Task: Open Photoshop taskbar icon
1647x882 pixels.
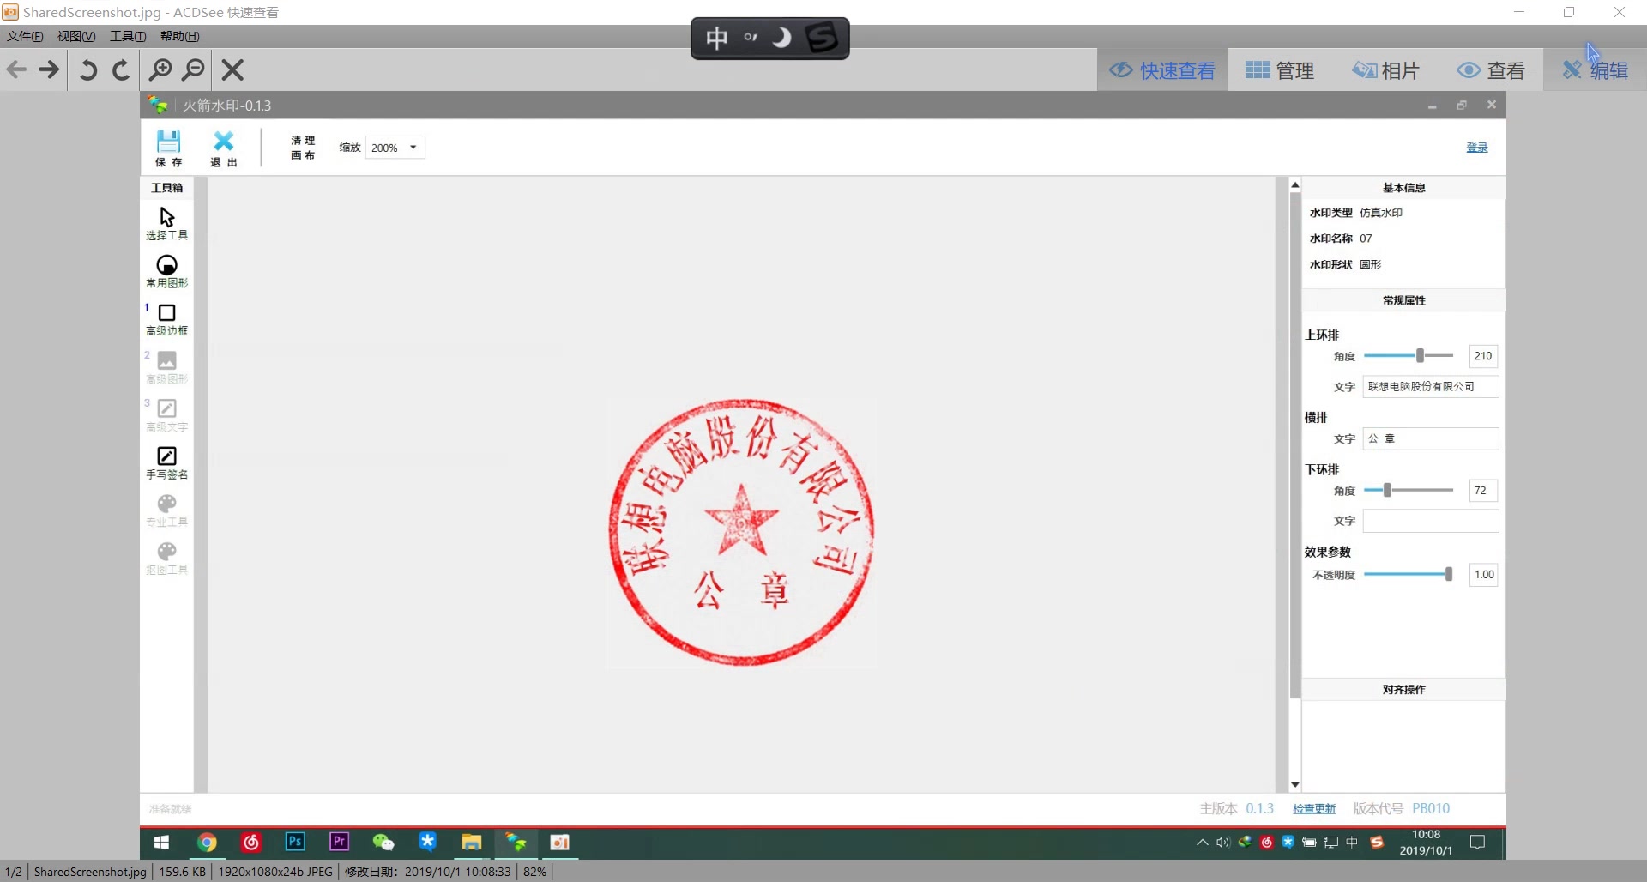Action: (x=295, y=842)
